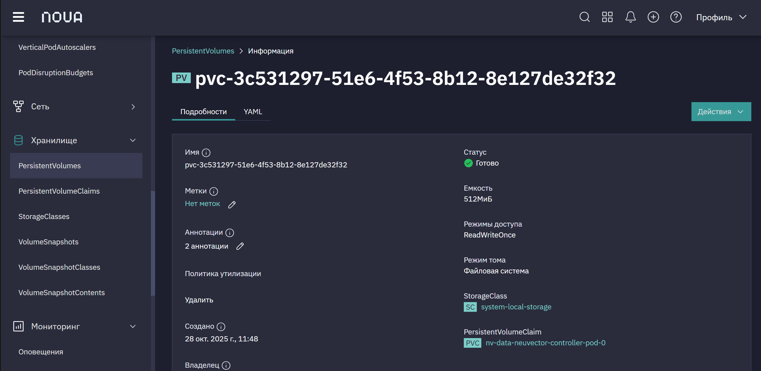761x371 pixels.
Task: Open the Действия actions dropdown
Action: 721,111
